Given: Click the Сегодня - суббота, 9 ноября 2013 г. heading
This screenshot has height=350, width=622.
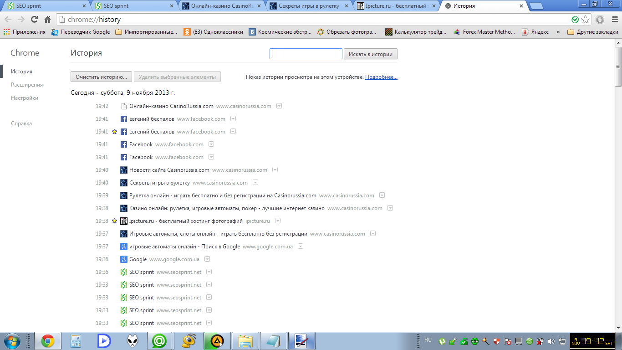Looking at the screenshot, I should pos(123,93).
